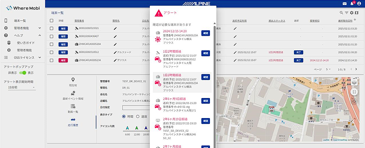Check the box for row ZHWCAFLN000523A
365x148 pixels.
pos(51,60)
